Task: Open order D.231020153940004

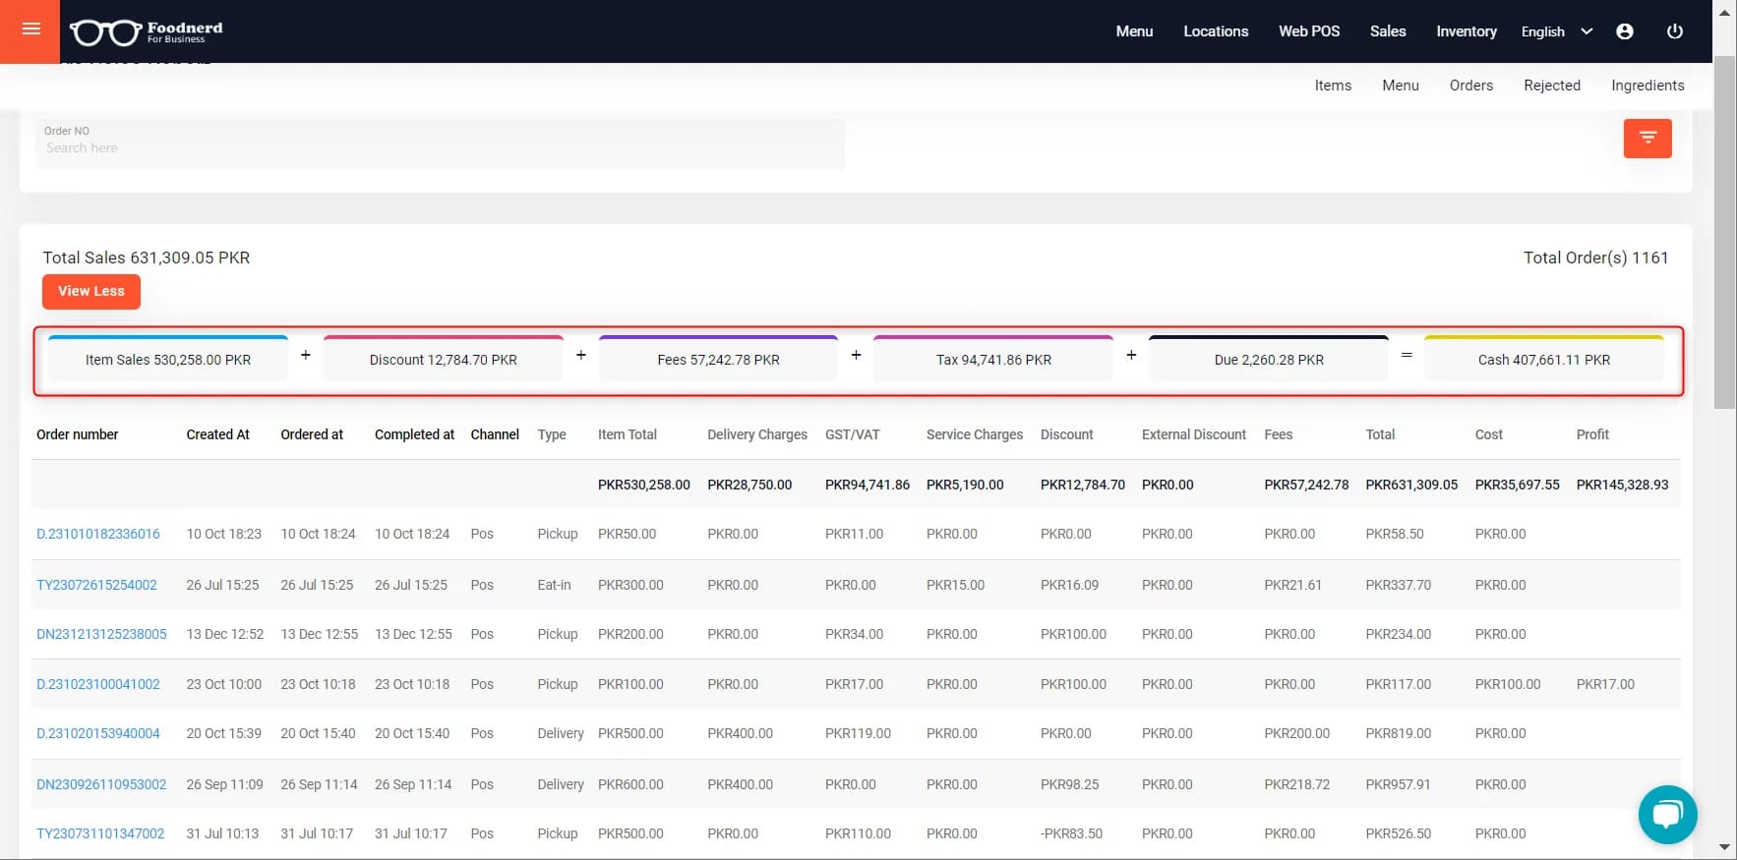Action: [x=98, y=734]
